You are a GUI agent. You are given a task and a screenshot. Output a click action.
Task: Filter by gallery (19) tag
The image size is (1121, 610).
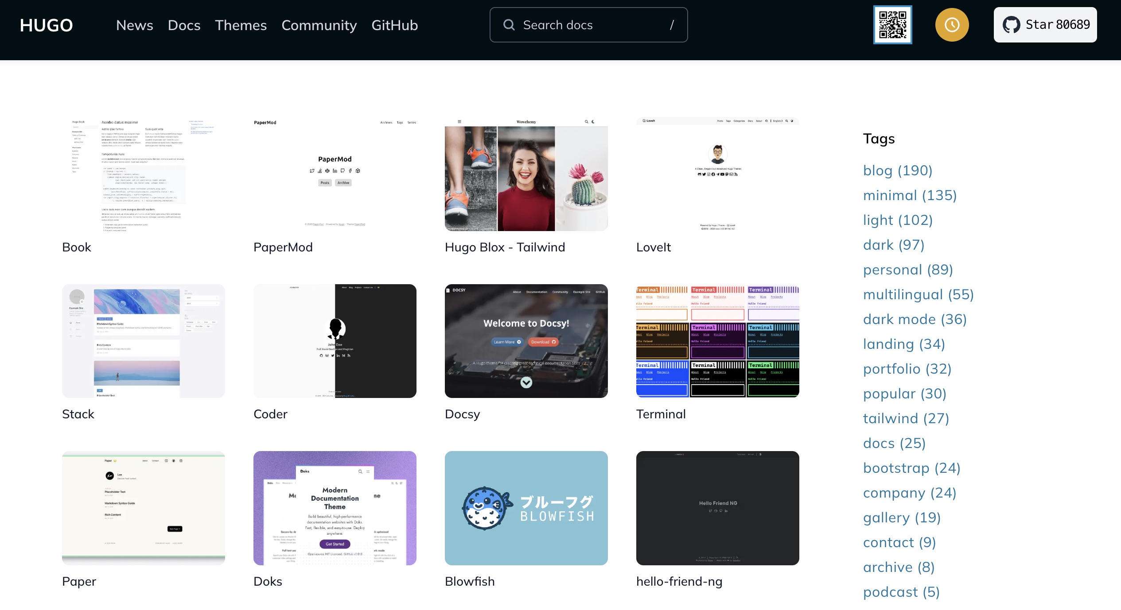point(902,517)
